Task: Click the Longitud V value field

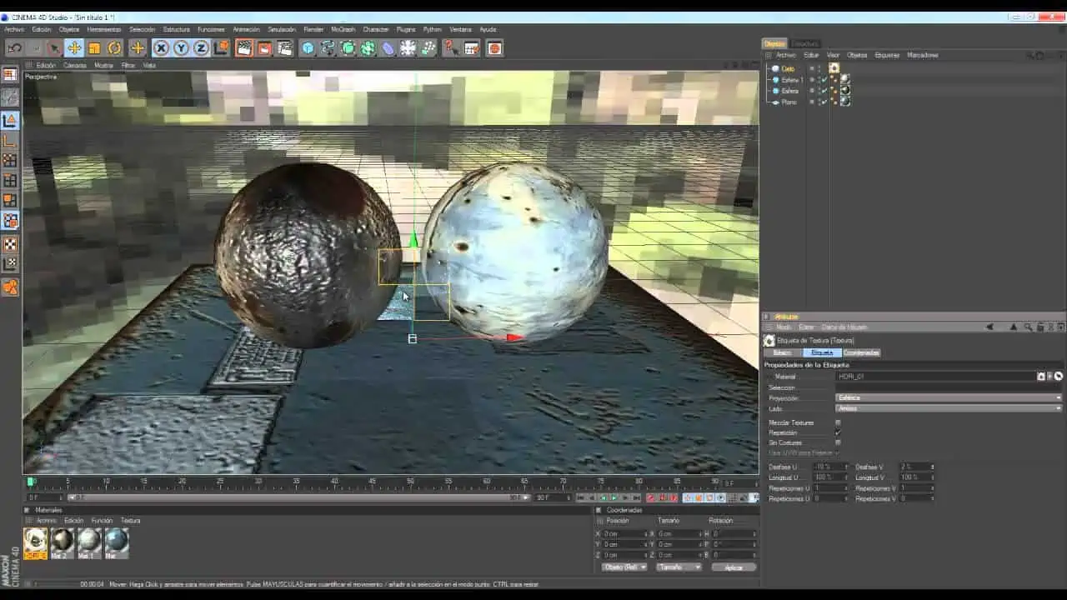Action: (x=917, y=477)
